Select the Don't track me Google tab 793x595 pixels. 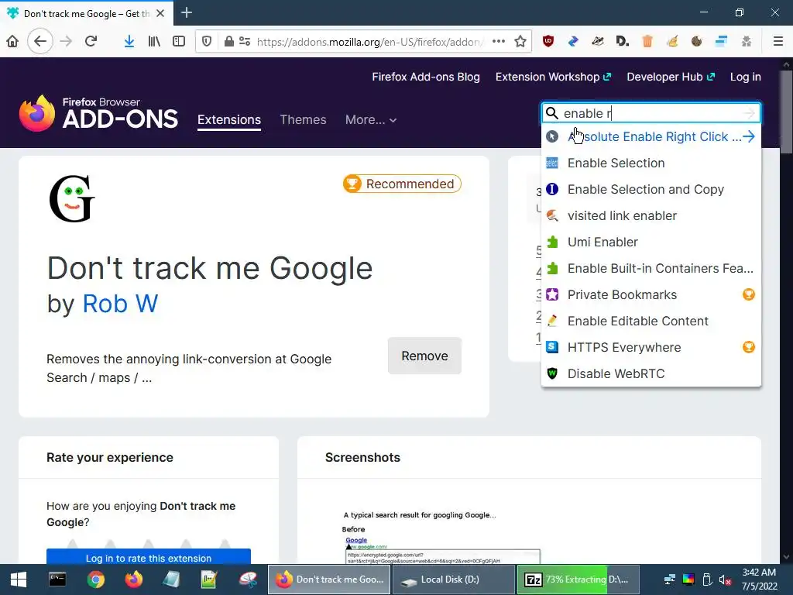87,13
